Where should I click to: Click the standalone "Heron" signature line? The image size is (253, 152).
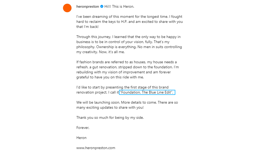[x=81, y=138]
